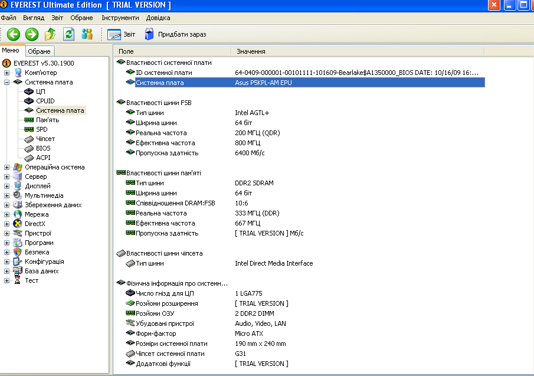This screenshot has height=376, width=534.
Task: Click the Збереження даних drive icon
Action: tap(18, 205)
